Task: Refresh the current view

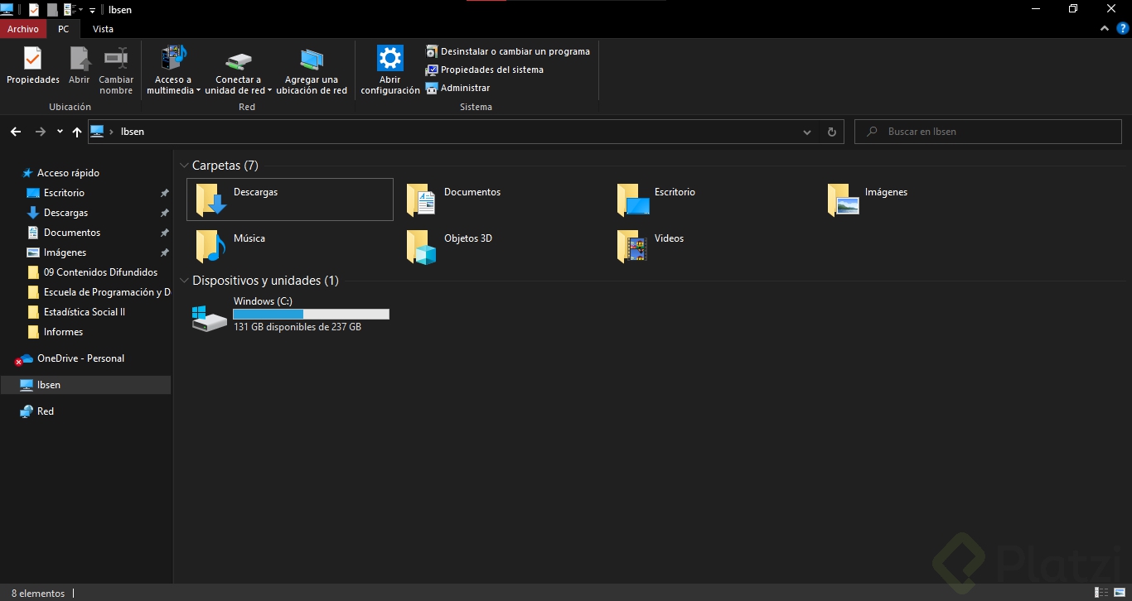Action: point(832,132)
